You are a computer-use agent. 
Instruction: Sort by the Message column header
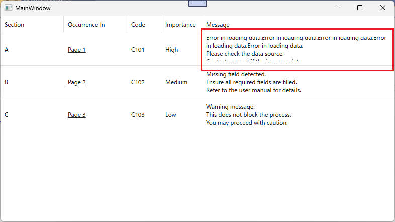click(298, 25)
